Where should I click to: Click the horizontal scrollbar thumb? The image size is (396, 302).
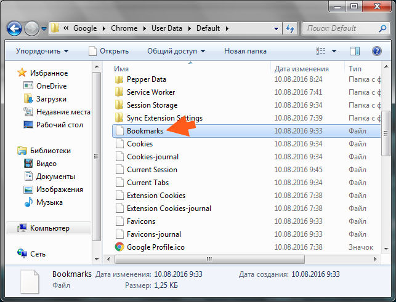tap(209, 259)
